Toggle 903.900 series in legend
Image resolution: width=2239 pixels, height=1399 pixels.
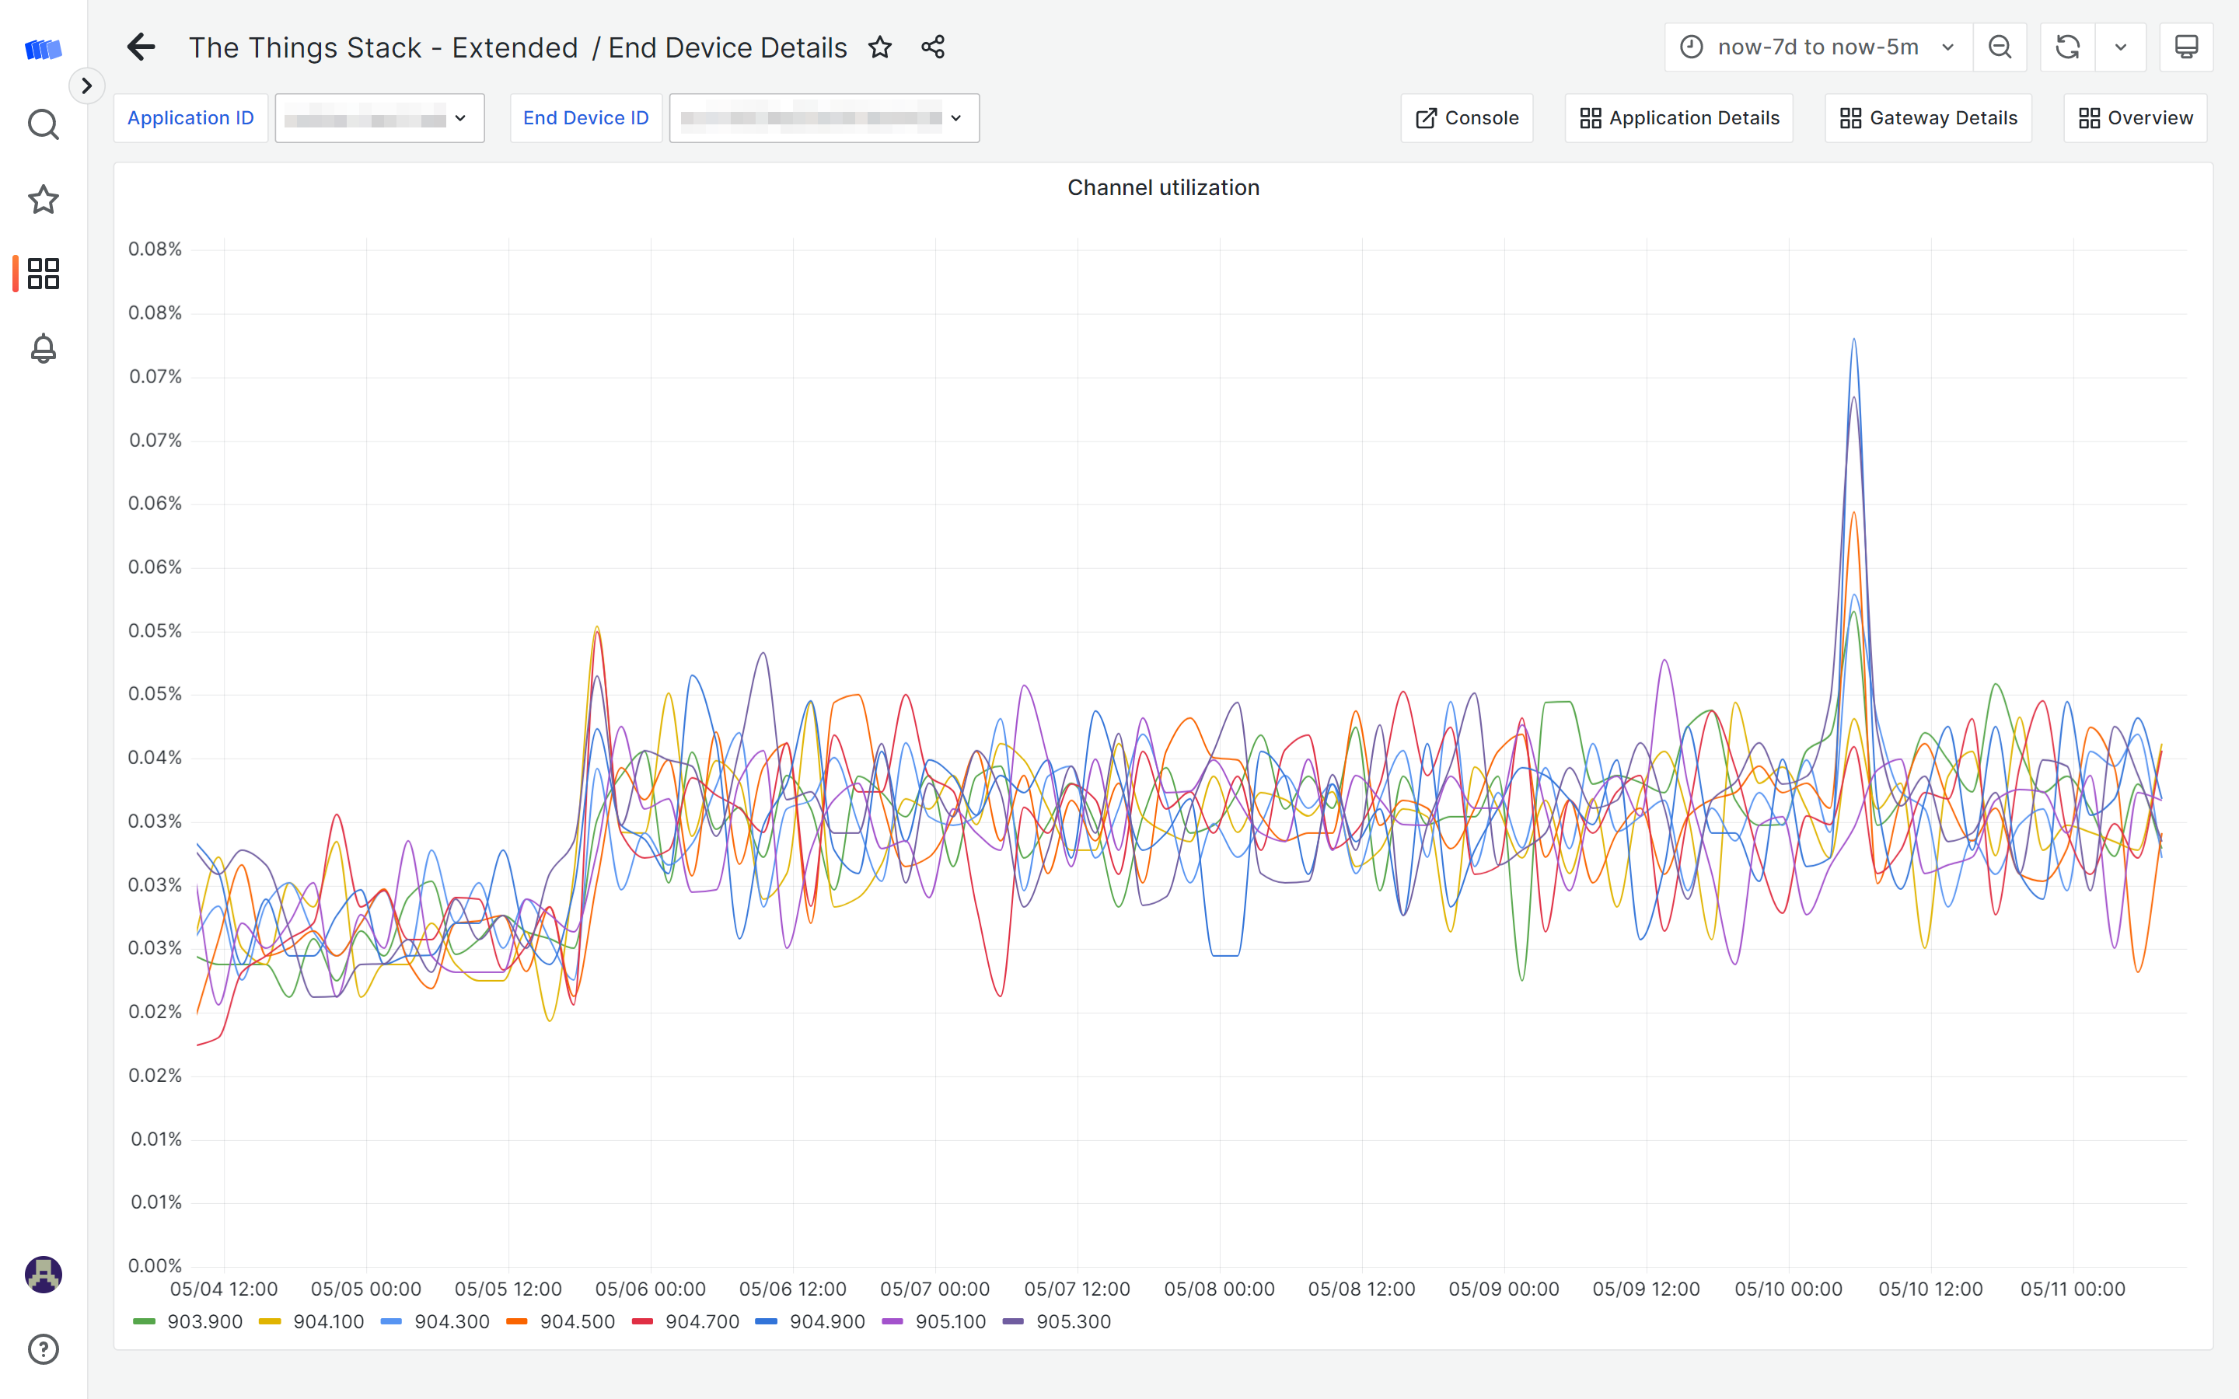point(204,1321)
